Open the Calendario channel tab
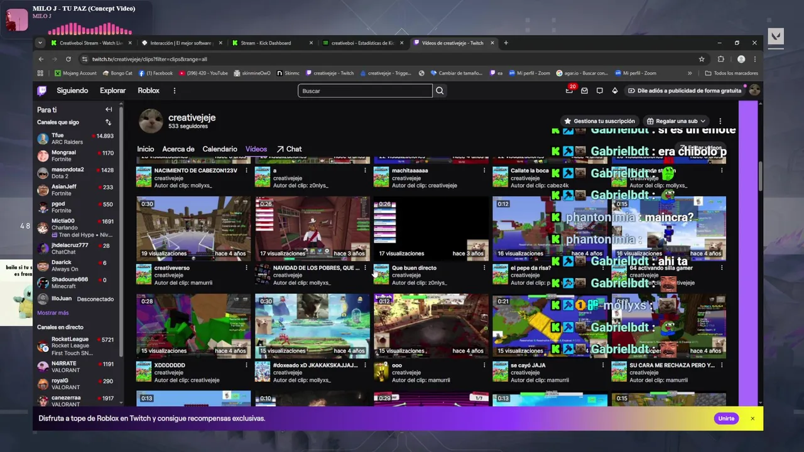804x452 pixels. [220, 149]
